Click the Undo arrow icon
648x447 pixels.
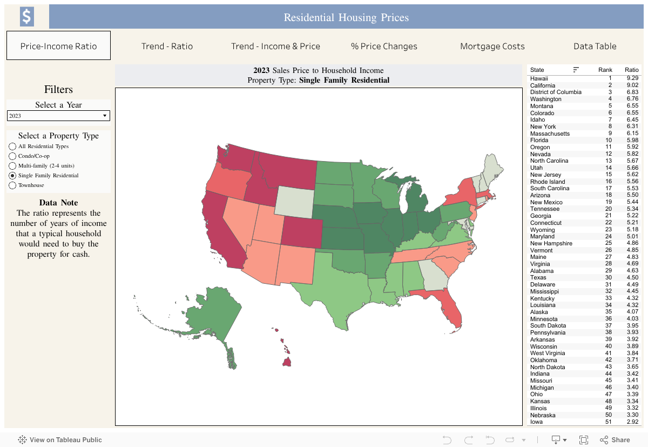click(447, 440)
